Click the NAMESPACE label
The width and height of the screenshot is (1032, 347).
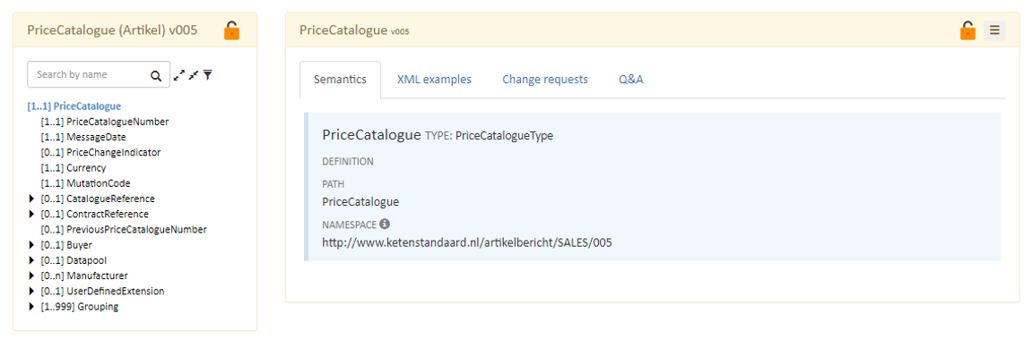(x=350, y=225)
